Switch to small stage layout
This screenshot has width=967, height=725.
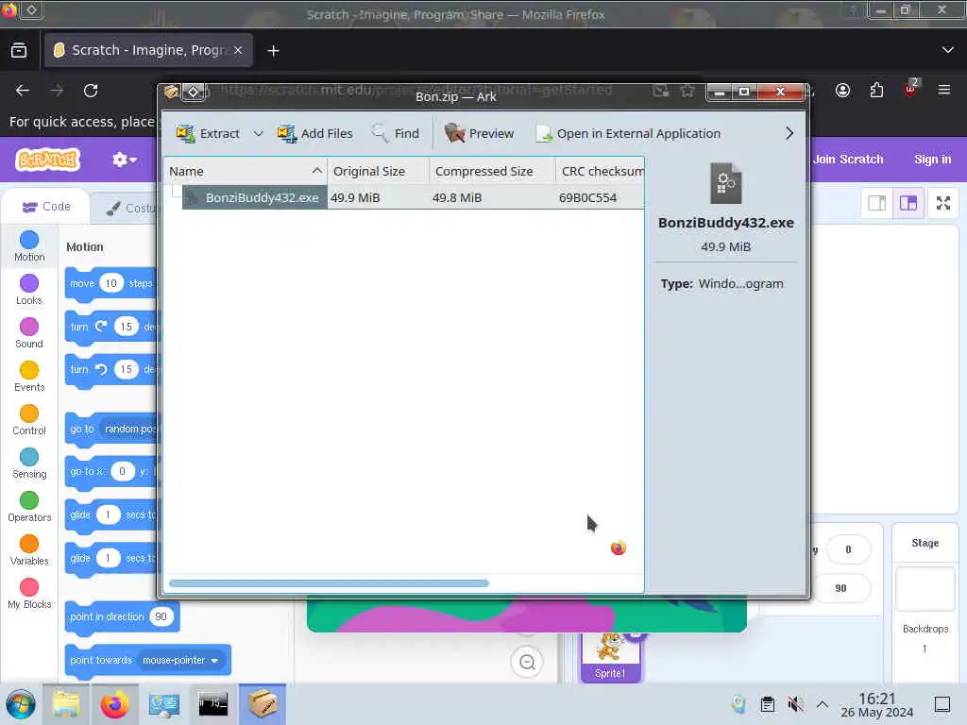tap(876, 203)
